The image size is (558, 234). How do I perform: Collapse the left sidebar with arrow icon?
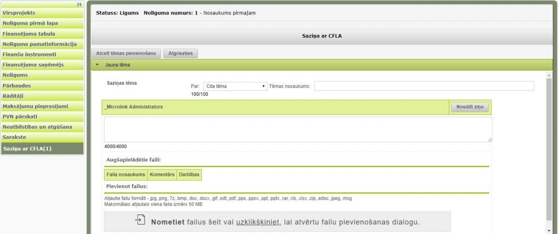(80, 4)
